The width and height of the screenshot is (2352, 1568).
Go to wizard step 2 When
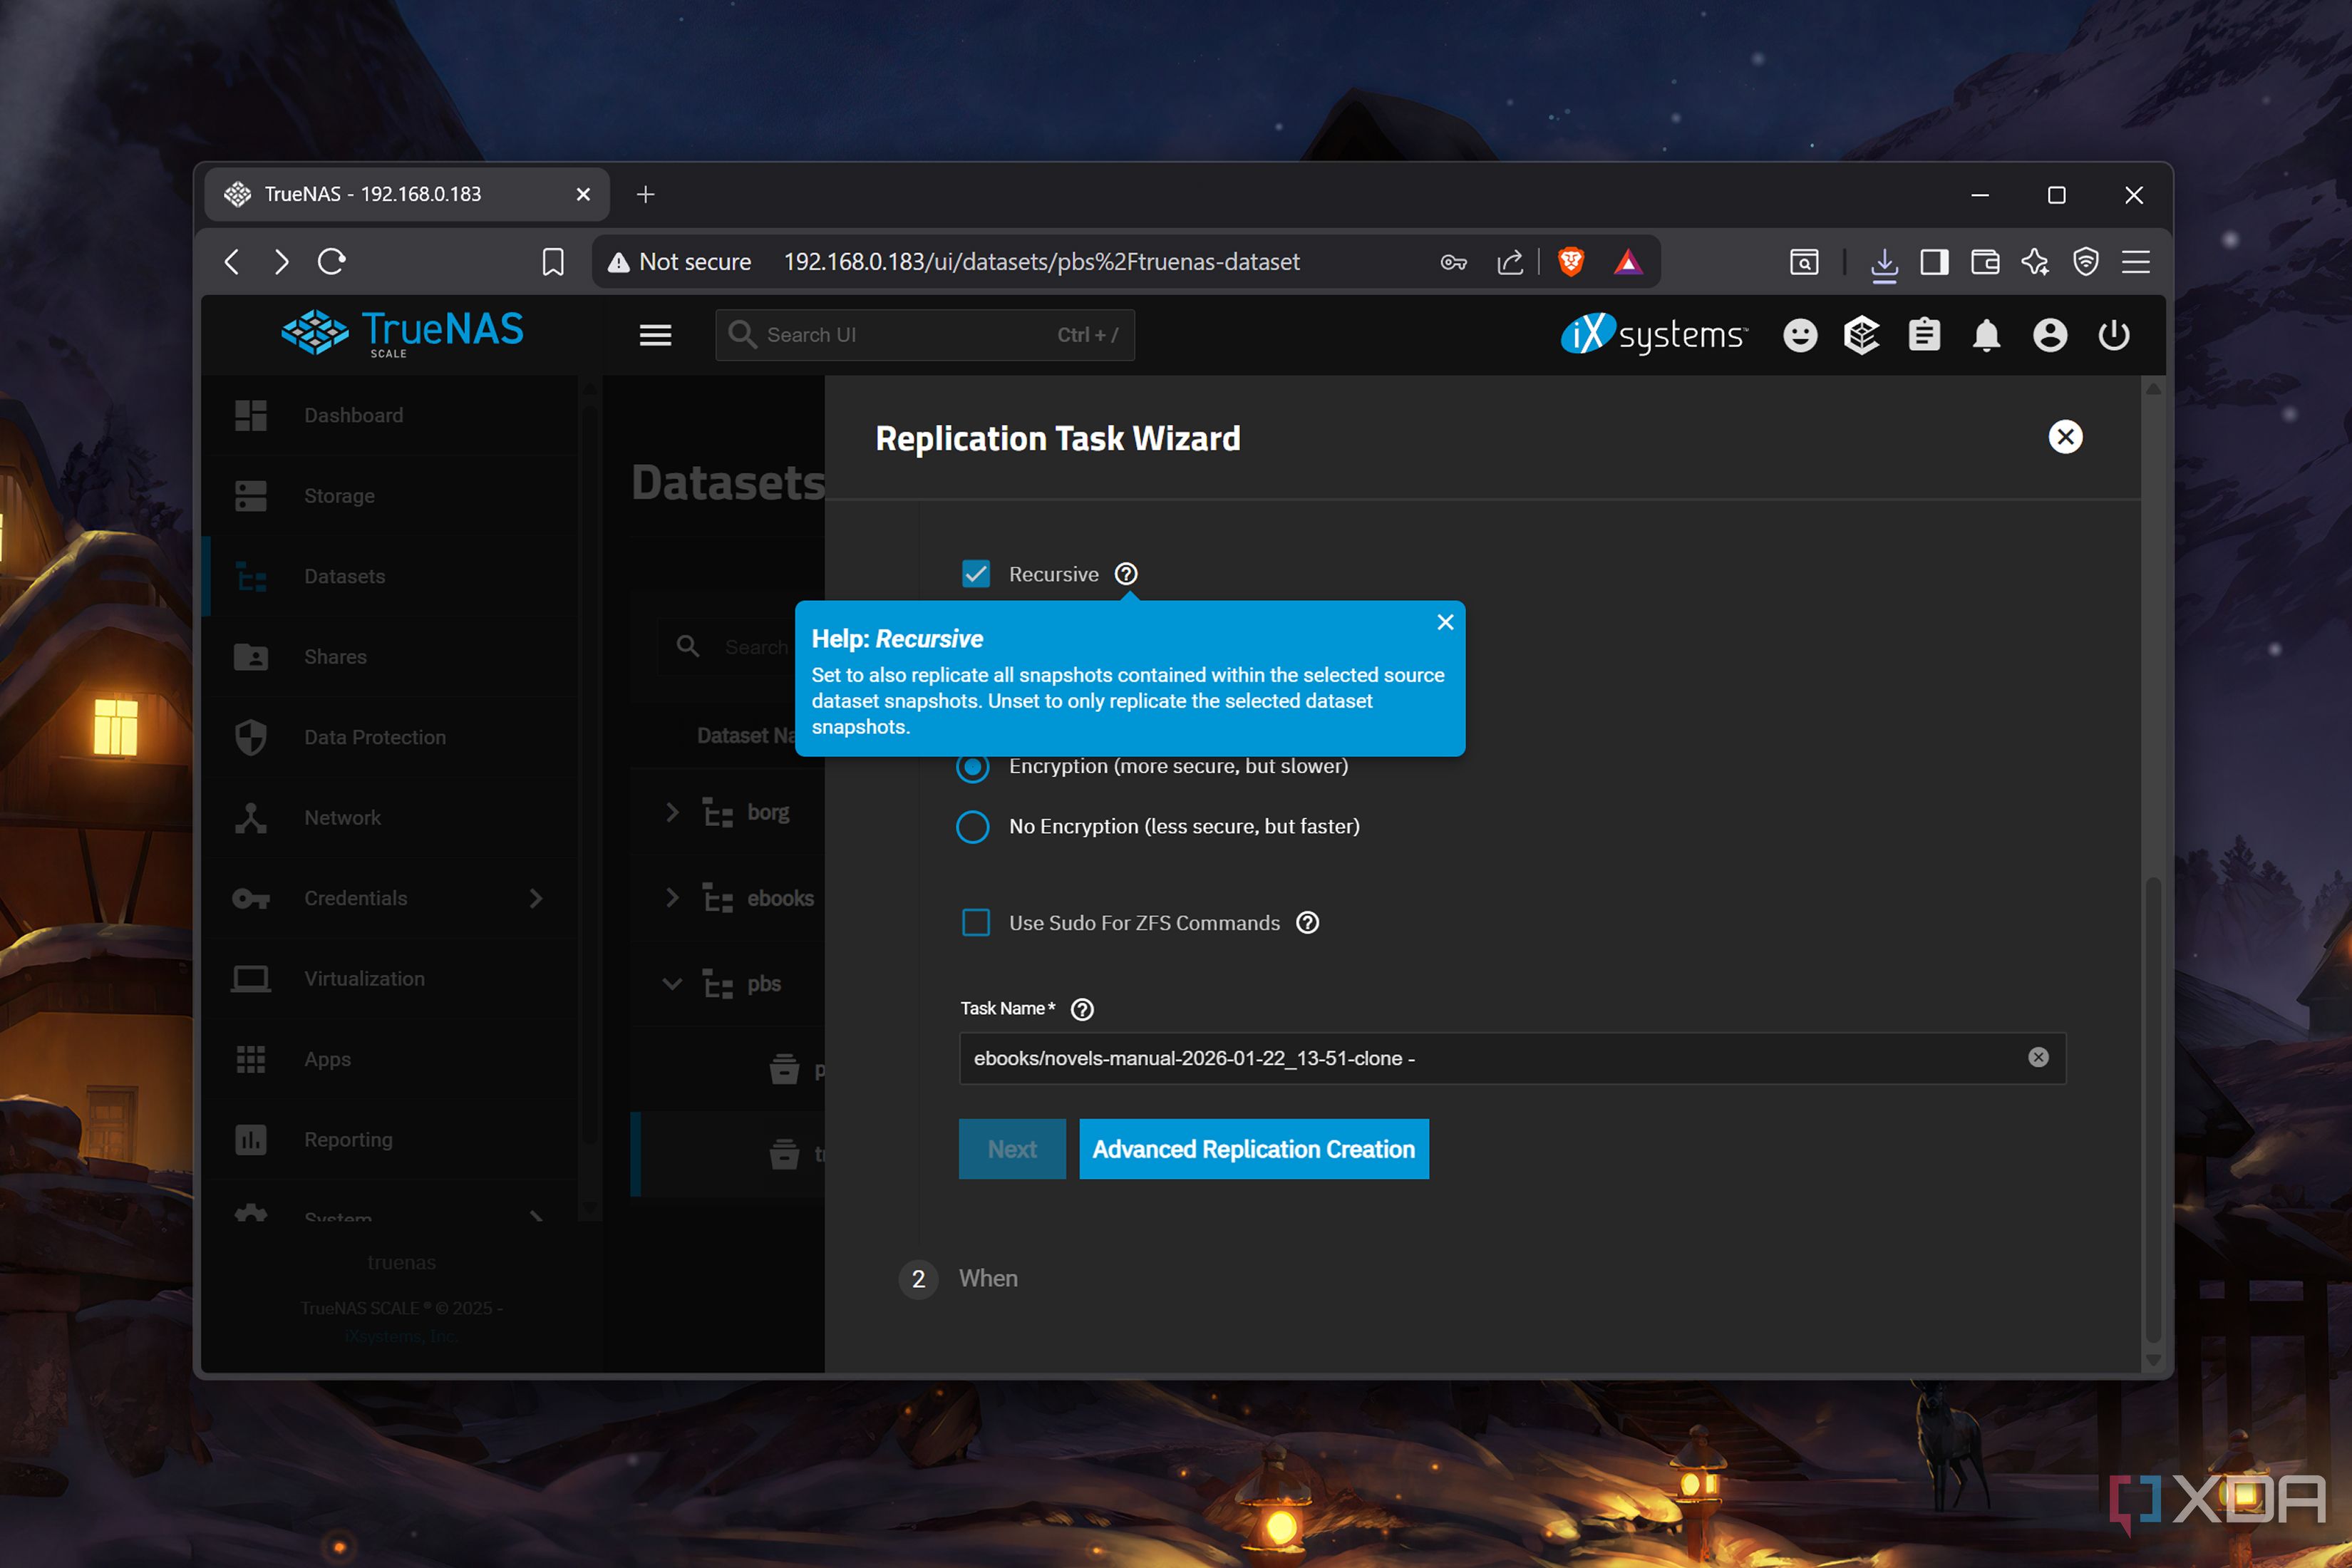point(958,1278)
